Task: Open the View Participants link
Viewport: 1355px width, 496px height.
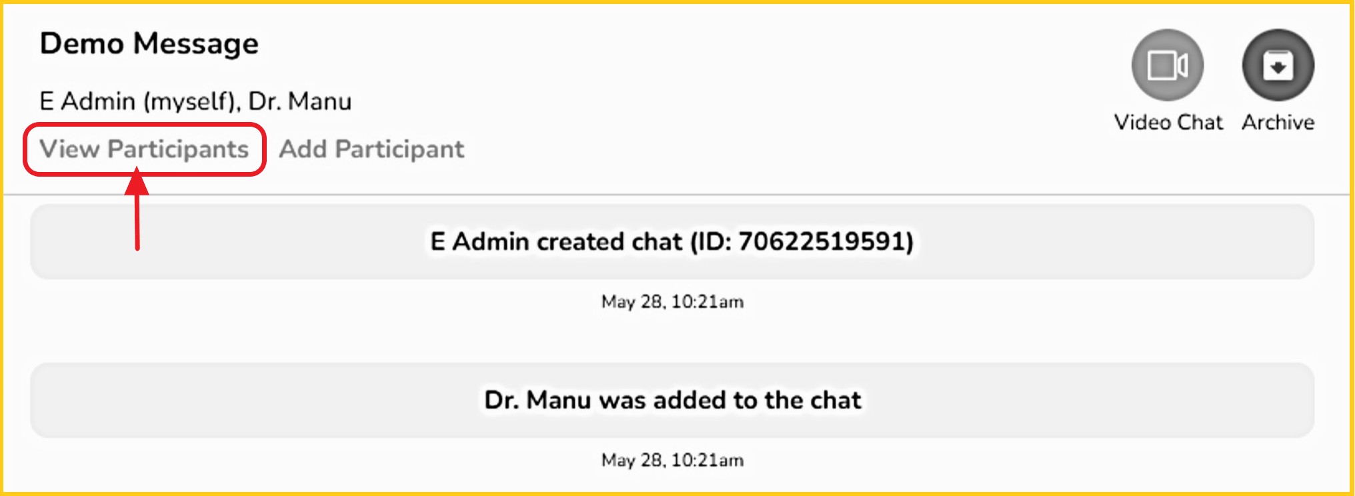Action: (144, 149)
